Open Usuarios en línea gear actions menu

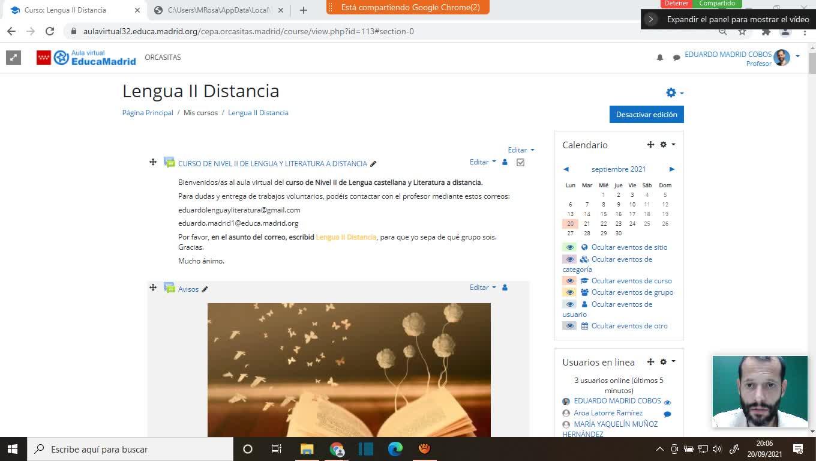pyautogui.click(x=667, y=362)
